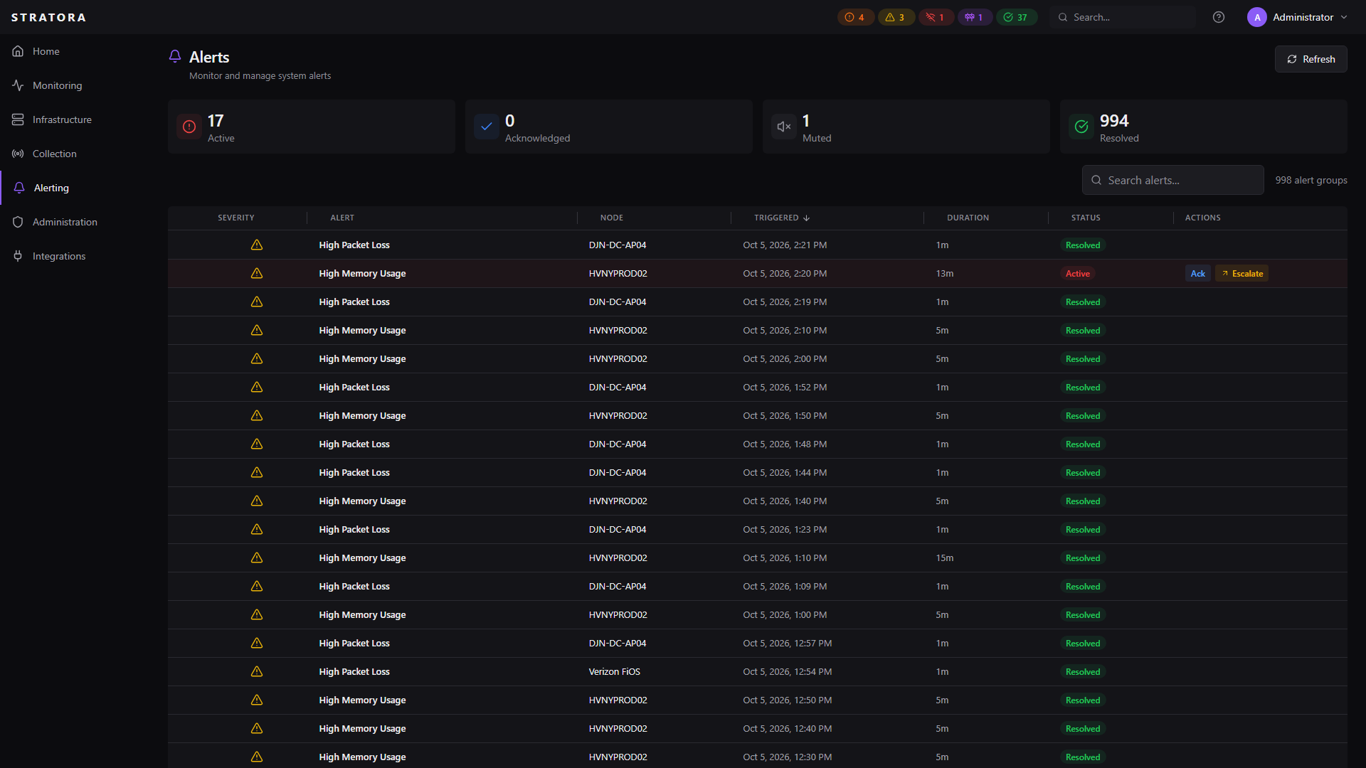Click the Acknowledged checkmark icon
Image resolution: width=1366 pixels, height=768 pixels.
tap(487, 127)
